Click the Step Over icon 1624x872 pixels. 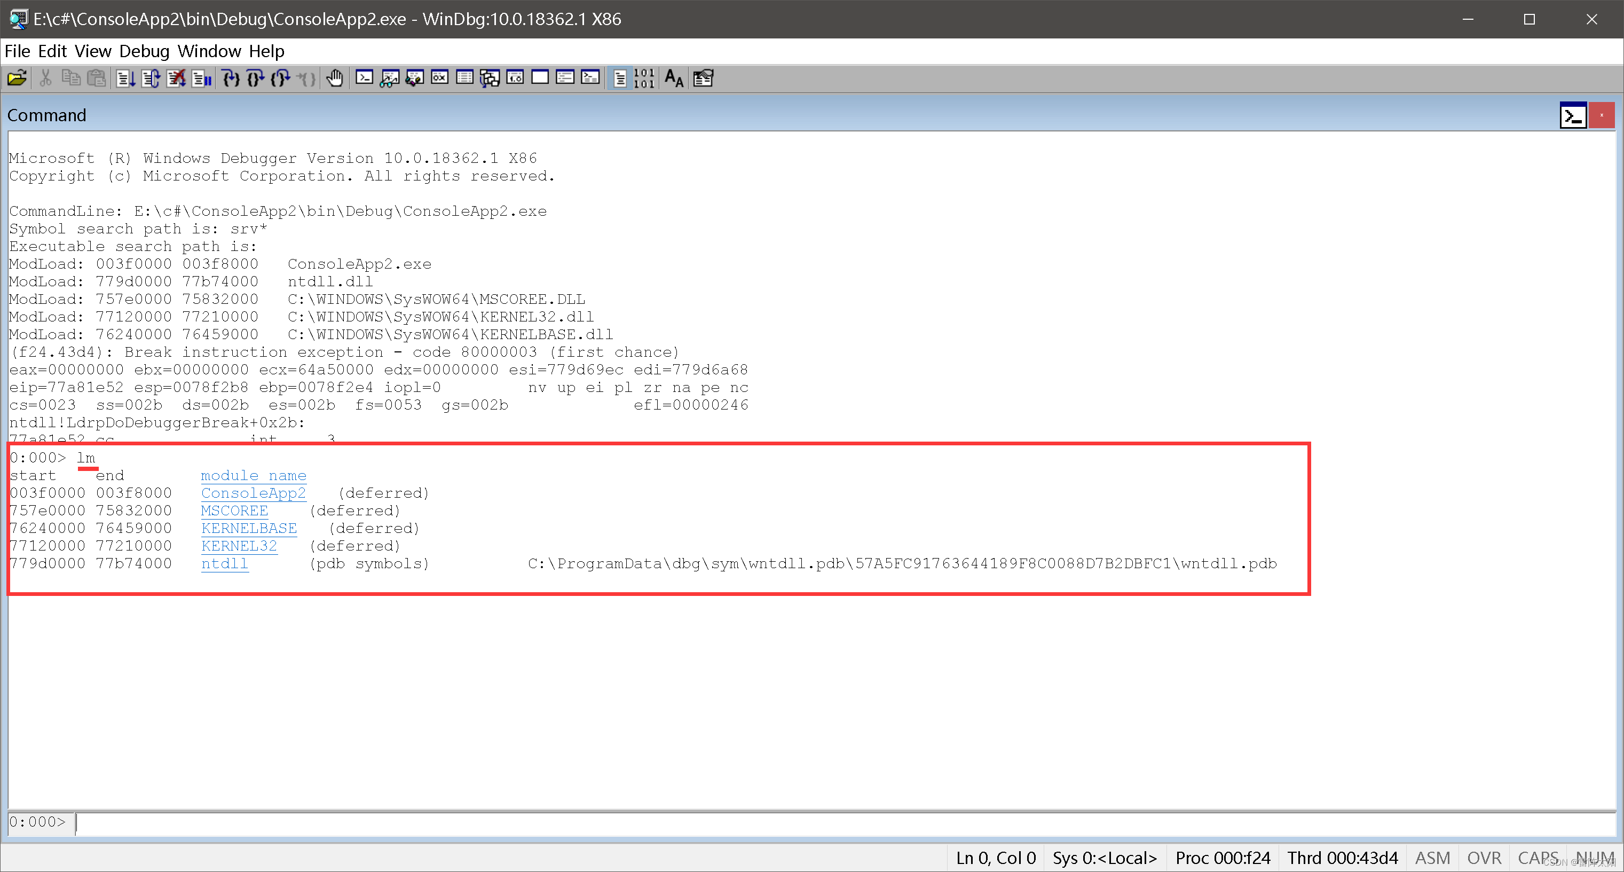coord(255,77)
